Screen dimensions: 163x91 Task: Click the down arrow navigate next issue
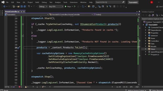coord(37,87)
